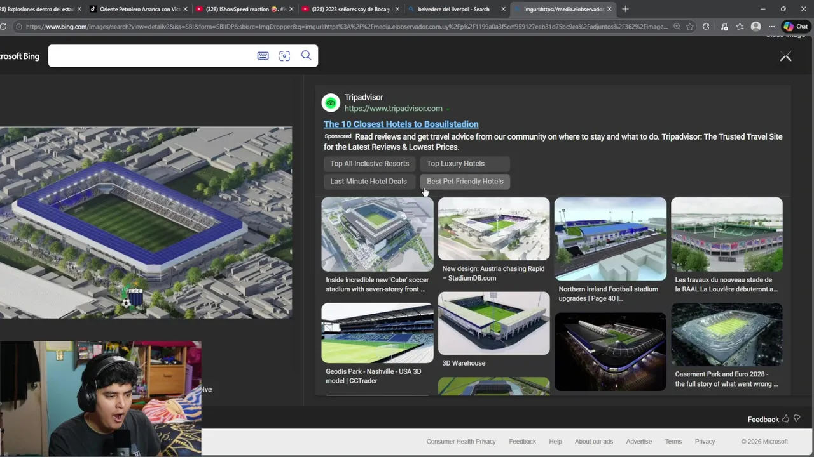Click the Tripadvisor owl logo icon
Image resolution: width=814 pixels, height=457 pixels.
click(331, 103)
